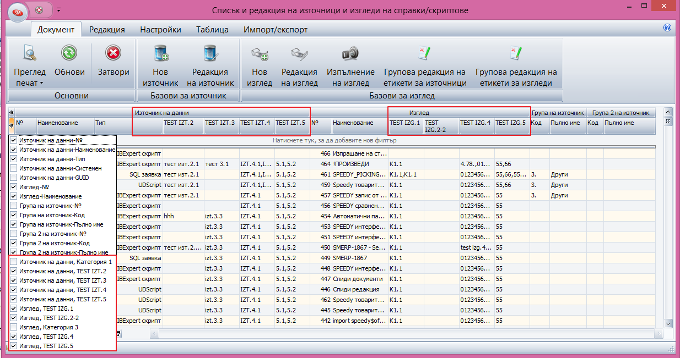680x358 pixels.
Task: Click the vertical scrollbar up arrow
Action: tap(668, 112)
